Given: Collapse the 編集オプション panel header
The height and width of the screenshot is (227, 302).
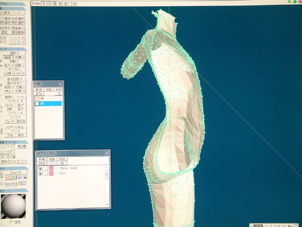Looking at the screenshot, I should (x=14, y=142).
